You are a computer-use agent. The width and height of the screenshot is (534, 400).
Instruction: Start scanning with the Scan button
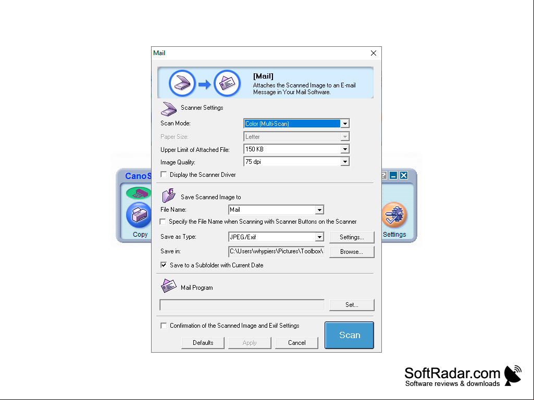click(x=350, y=335)
